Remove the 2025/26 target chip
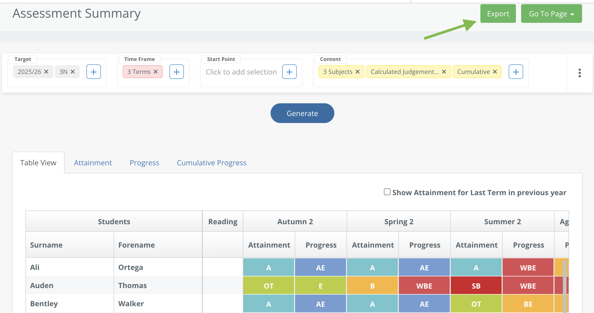 46,72
